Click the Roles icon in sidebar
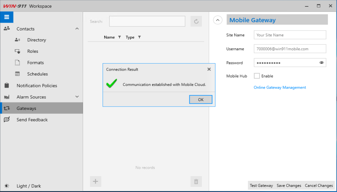 pos(17,51)
